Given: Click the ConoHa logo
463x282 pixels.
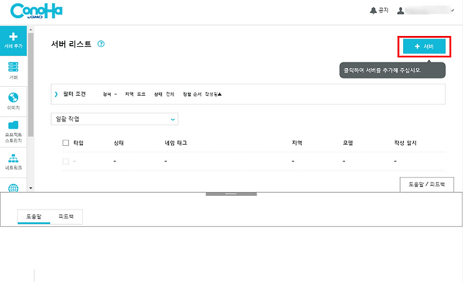Looking at the screenshot, I should click(37, 11).
